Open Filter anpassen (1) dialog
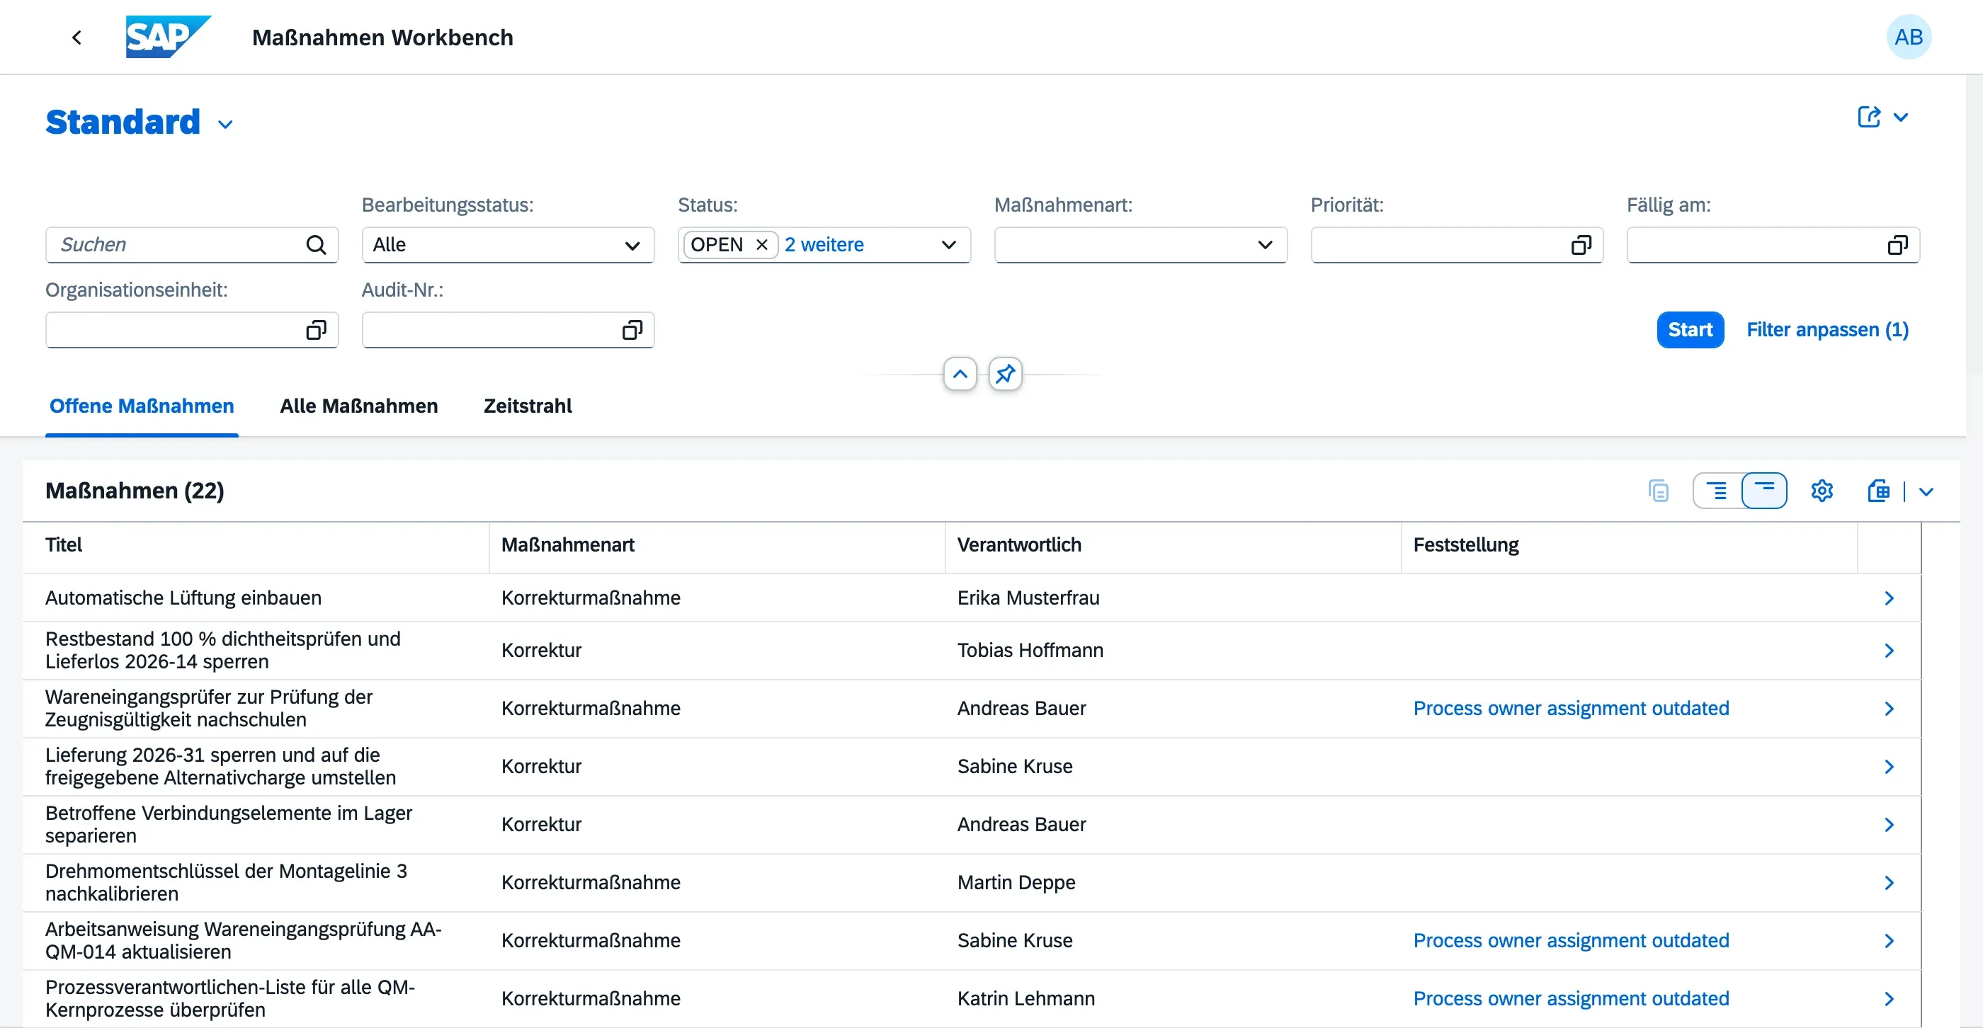The image size is (1983, 1028). tap(1826, 330)
